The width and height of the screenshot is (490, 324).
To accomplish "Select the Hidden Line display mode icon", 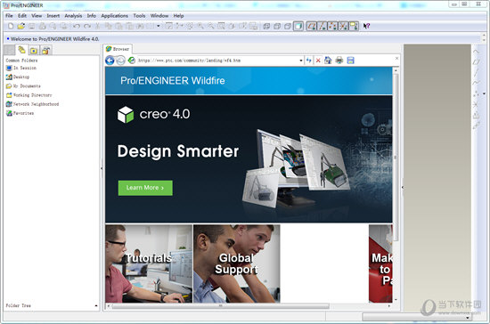I will pos(277,27).
